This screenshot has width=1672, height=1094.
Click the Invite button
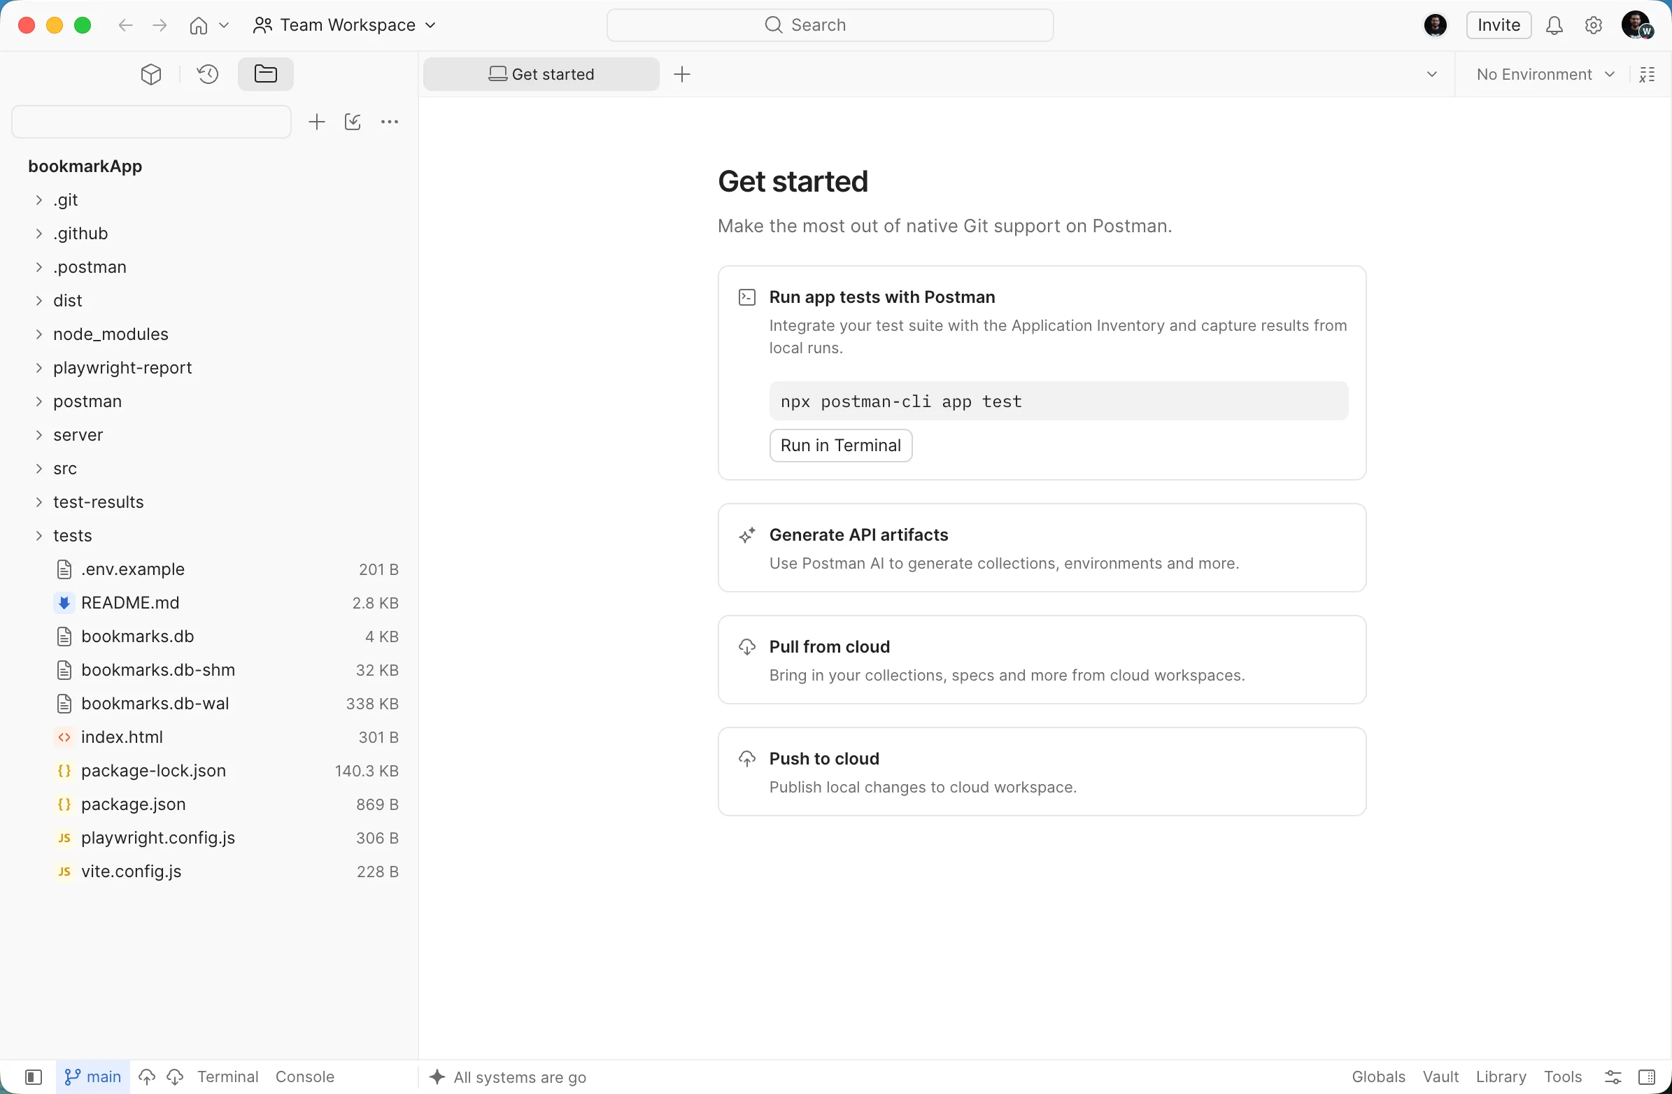point(1499,25)
